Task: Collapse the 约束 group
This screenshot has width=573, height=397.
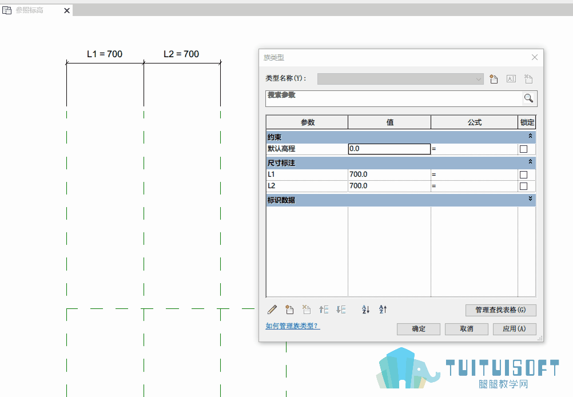Action: tap(530, 136)
